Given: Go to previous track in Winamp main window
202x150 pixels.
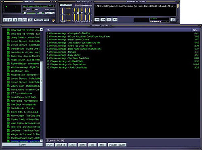Looking at the screenshot, I should coord(5,20).
